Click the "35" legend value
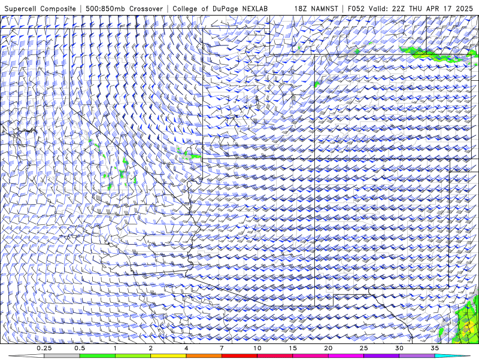This screenshot has height=359, width=479. tap(435, 348)
